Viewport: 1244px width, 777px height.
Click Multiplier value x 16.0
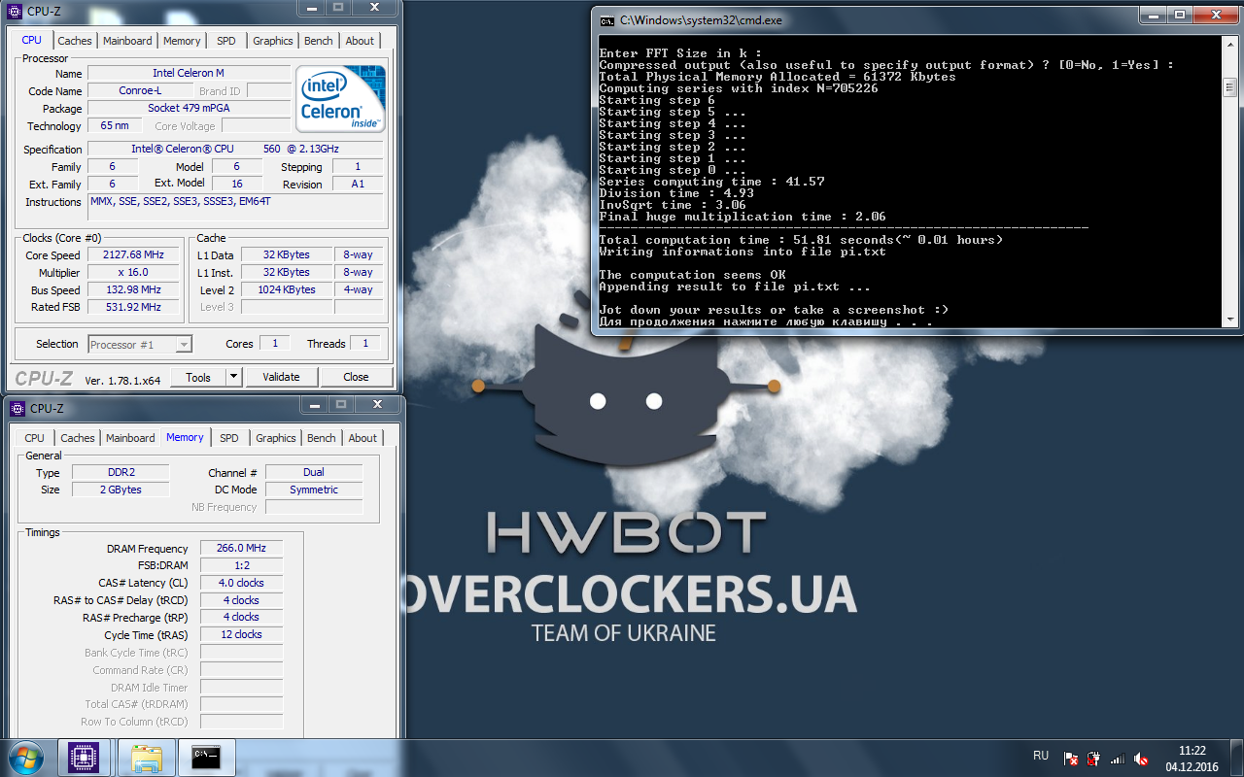(x=135, y=272)
